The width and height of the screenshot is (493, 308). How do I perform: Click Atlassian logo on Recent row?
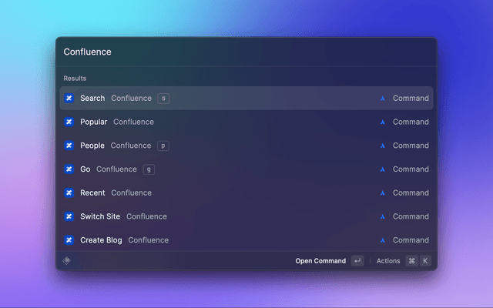point(382,192)
